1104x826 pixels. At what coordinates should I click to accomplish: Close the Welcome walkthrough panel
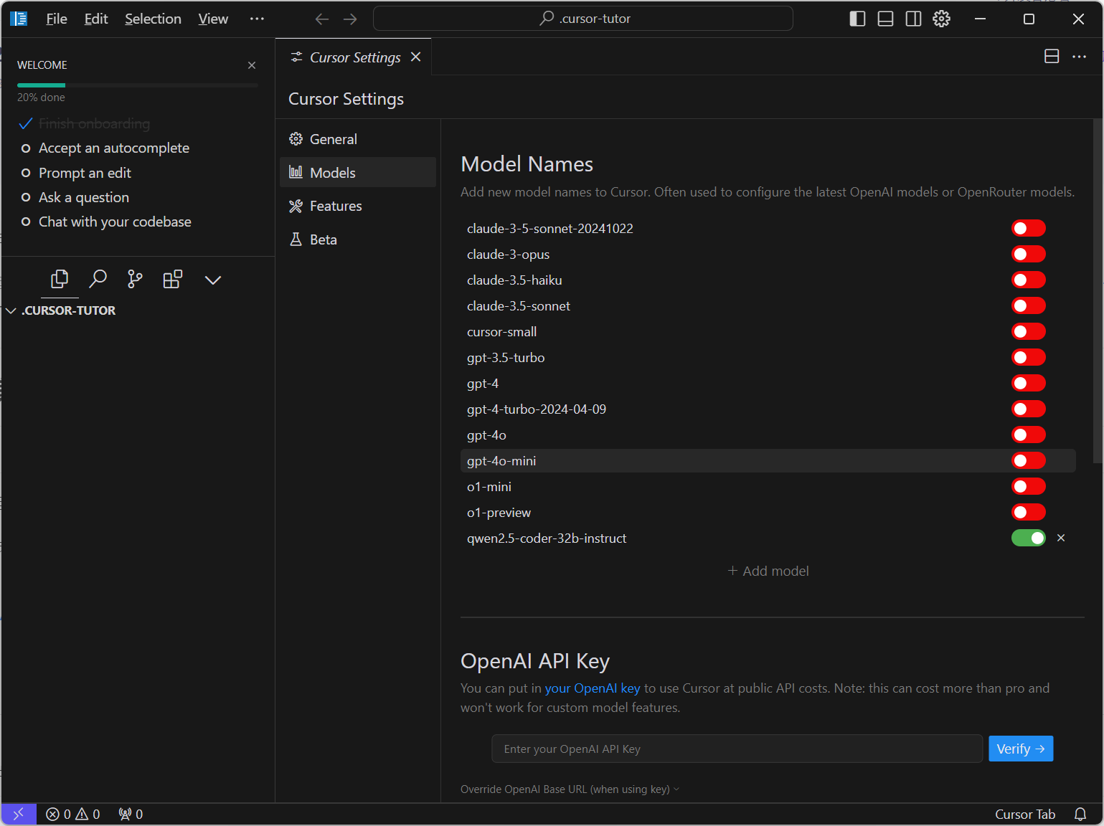252,65
